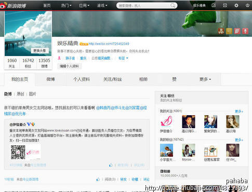
Task: Open follower avatar Morse-
Action: tap(189, 150)
